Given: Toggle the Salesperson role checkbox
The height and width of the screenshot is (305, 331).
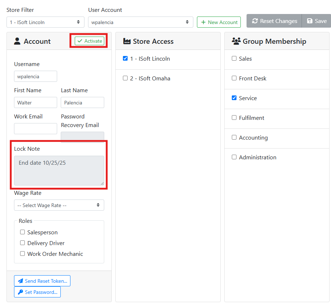Looking at the screenshot, I should coord(23,232).
